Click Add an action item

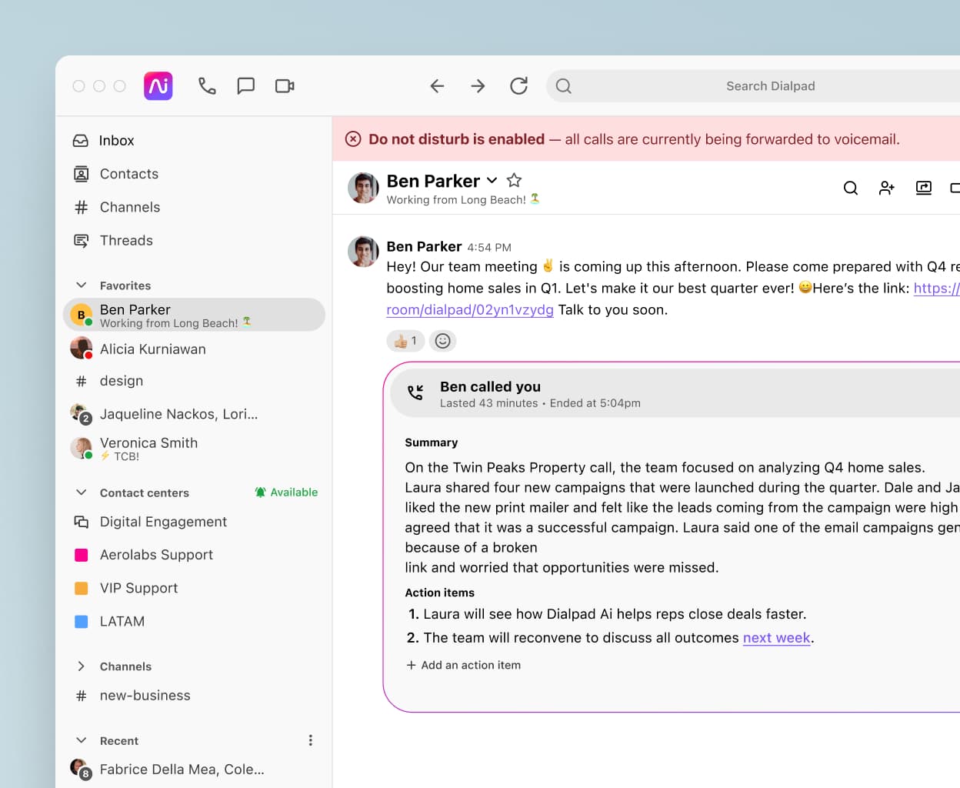[x=464, y=666]
